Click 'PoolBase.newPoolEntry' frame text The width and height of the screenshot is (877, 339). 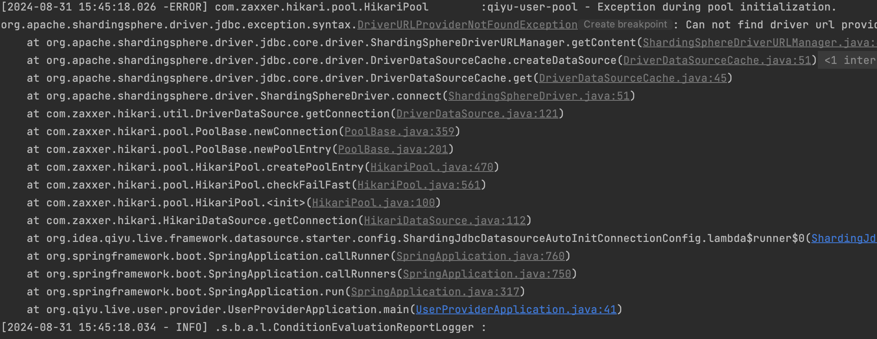click(263, 149)
